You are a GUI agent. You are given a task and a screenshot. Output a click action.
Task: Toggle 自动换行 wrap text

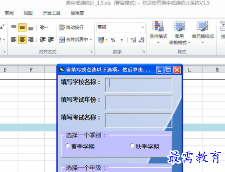[x=71, y=28]
